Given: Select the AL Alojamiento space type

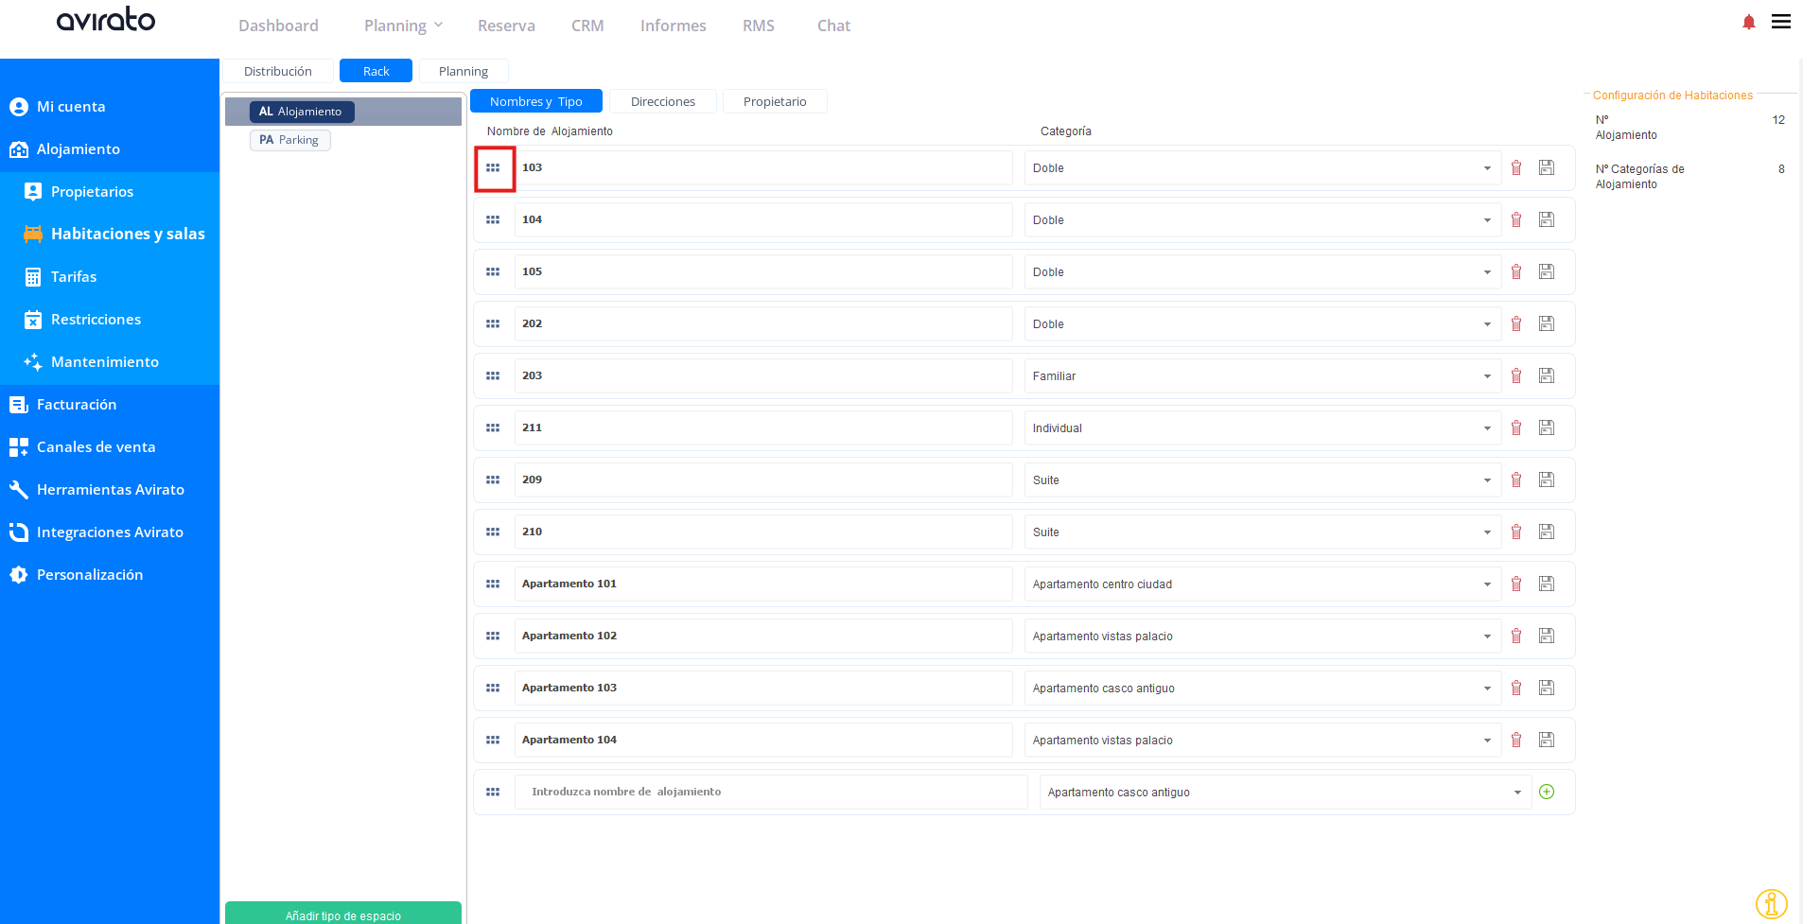Looking at the screenshot, I should click(x=302, y=112).
